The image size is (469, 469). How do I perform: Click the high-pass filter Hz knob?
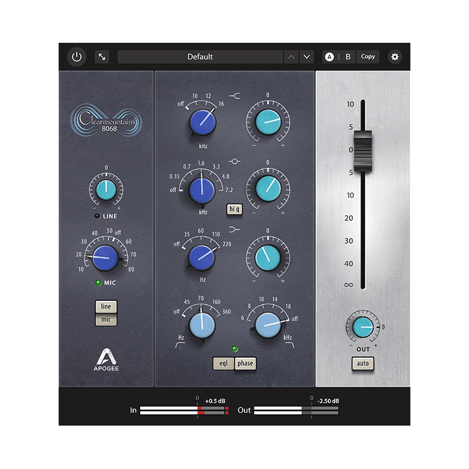click(202, 325)
